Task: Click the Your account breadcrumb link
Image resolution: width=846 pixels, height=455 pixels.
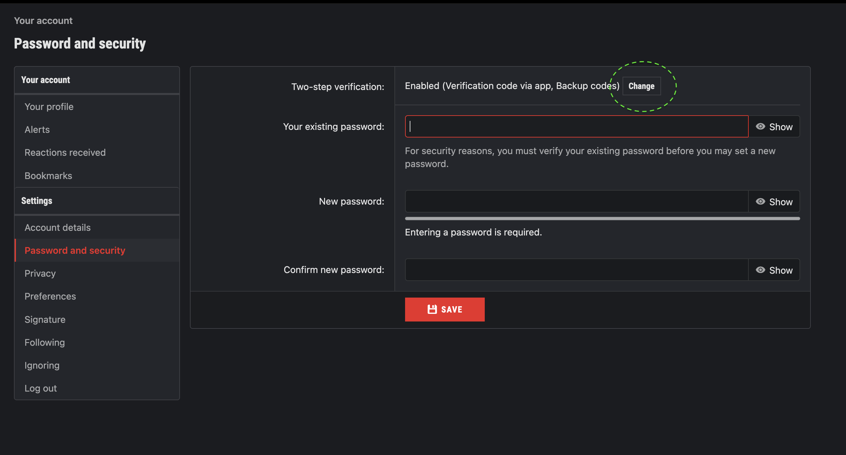Action: (43, 21)
